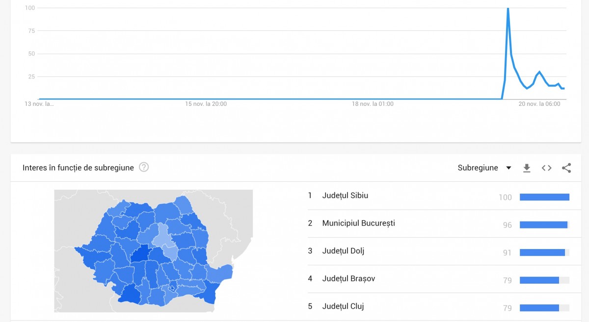Click the download CSV icon for subregion data
This screenshot has height=322, width=589.
point(527,168)
